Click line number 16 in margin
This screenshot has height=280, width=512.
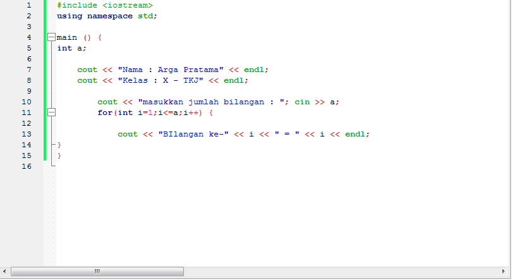(x=27, y=166)
